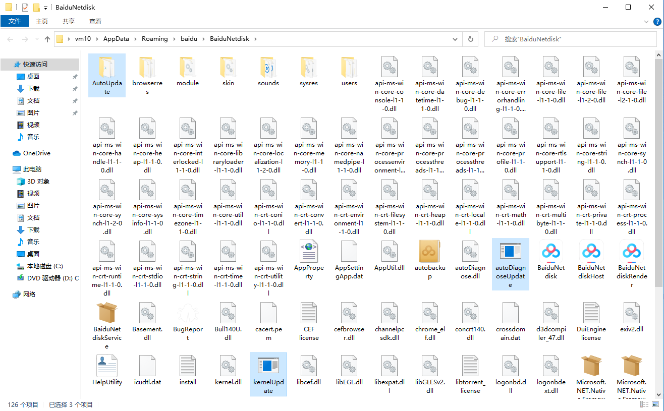
Task: Open 音乐 under 此电脑
Action: click(33, 242)
